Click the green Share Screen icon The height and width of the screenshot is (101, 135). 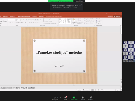click(74, 97)
